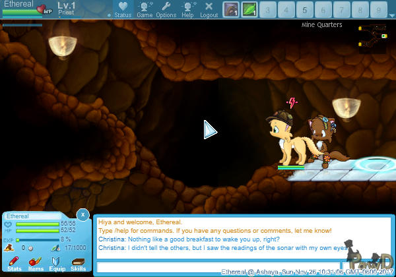Screen dimensions: 396x277
Task: Use green leaf item in hotbar slot 2
Action: (x=249, y=10)
